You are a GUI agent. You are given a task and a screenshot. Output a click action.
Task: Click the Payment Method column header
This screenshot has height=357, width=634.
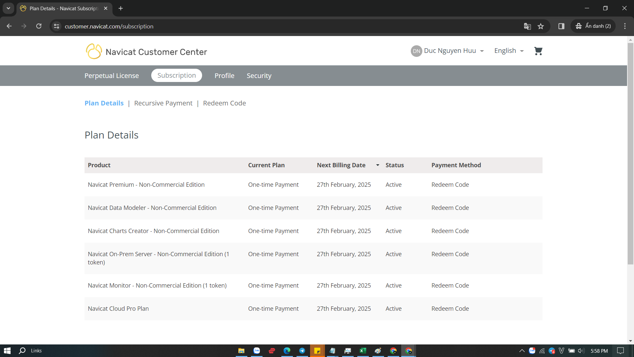click(x=456, y=165)
